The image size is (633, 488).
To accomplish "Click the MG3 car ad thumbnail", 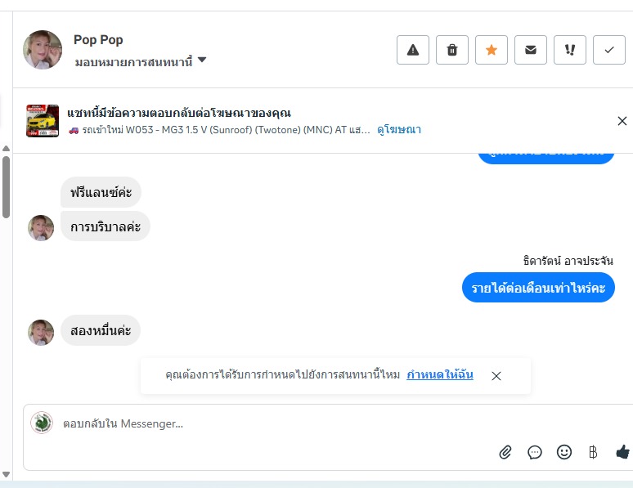I will point(43,121).
